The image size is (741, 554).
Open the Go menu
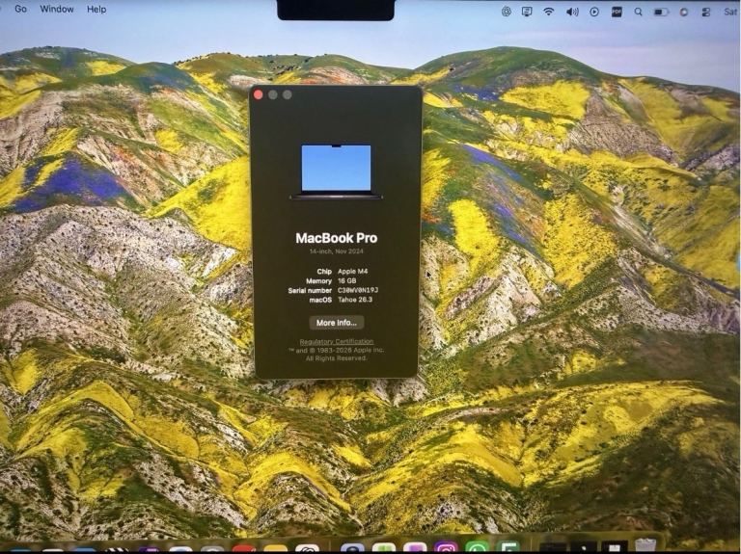pyautogui.click(x=20, y=9)
